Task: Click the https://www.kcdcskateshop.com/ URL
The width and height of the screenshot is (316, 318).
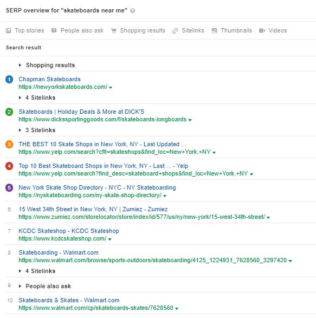Action: tap(62, 239)
